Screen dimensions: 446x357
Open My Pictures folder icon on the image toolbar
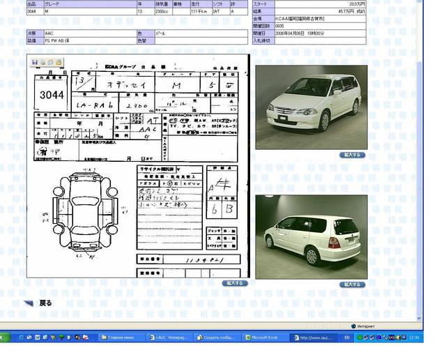tap(59, 62)
